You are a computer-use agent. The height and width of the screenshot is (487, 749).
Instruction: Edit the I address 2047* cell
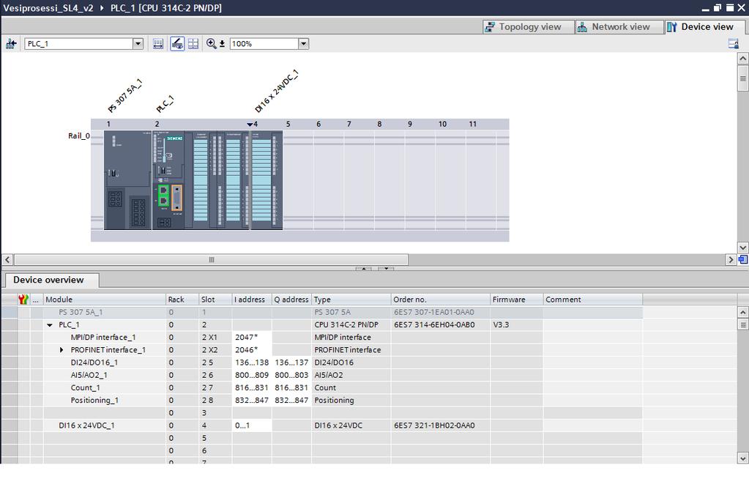[x=252, y=338]
